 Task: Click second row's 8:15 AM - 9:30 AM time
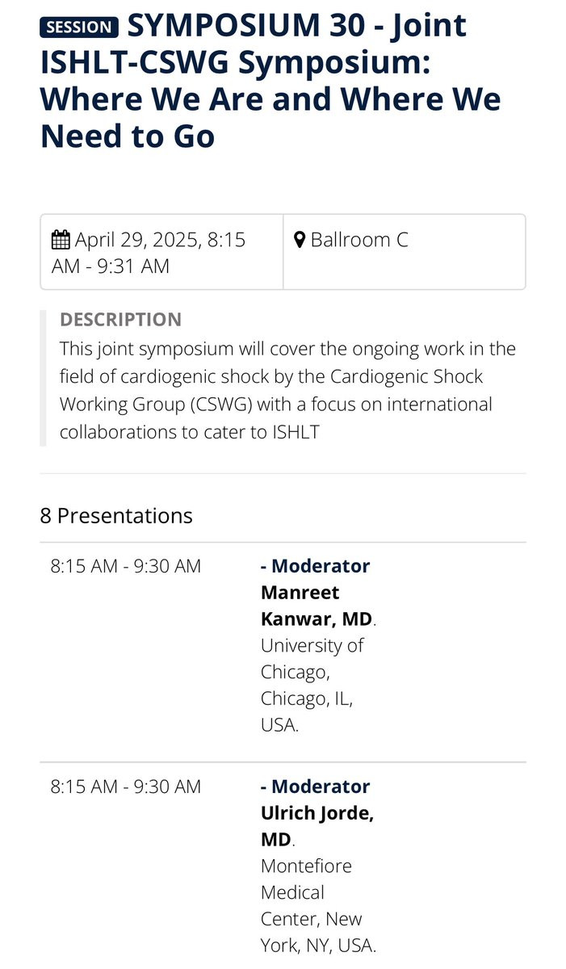125,787
